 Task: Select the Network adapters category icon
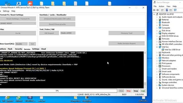[160, 61]
